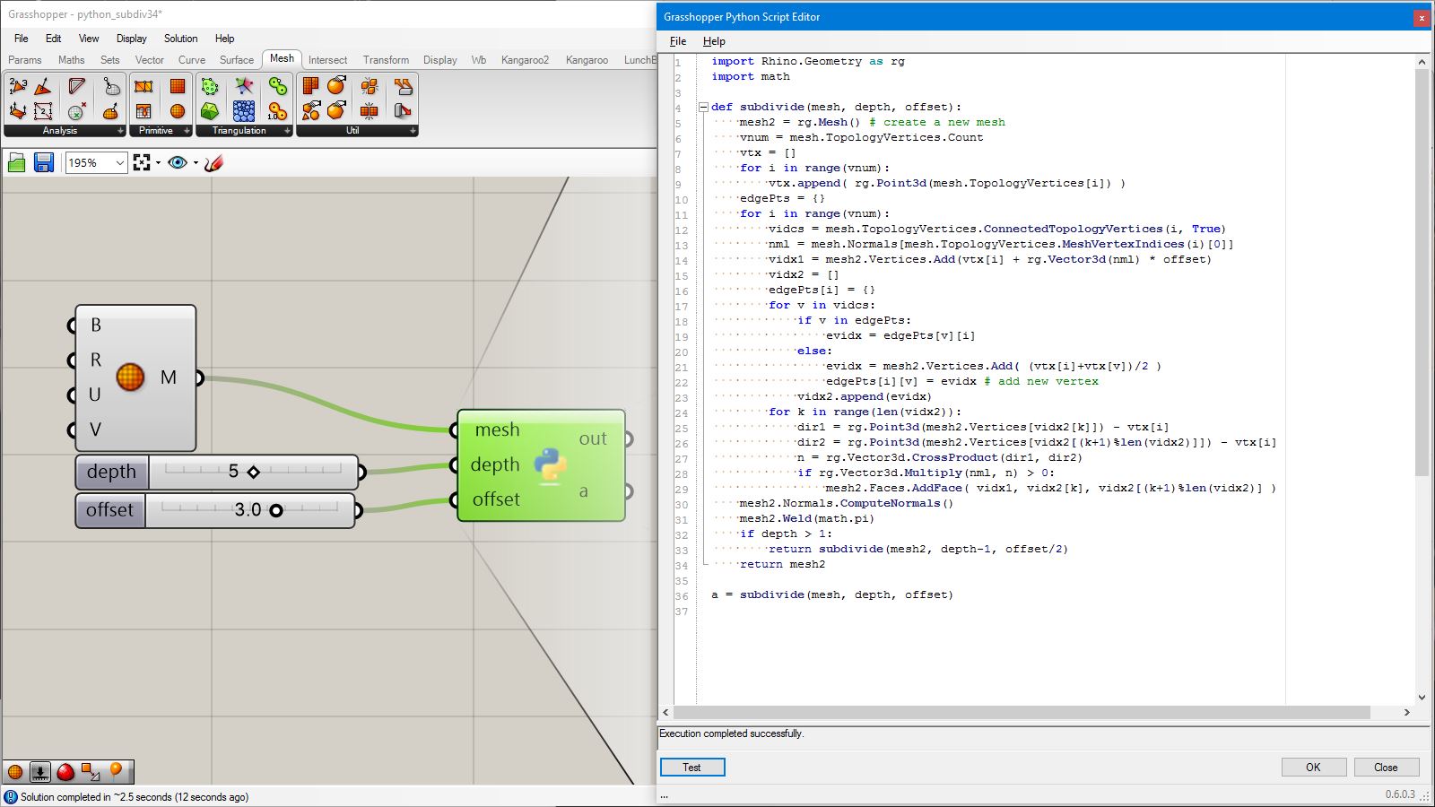Click the red sketch pencil icon
This screenshot has width=1435, height=807.
coord(213,162)
